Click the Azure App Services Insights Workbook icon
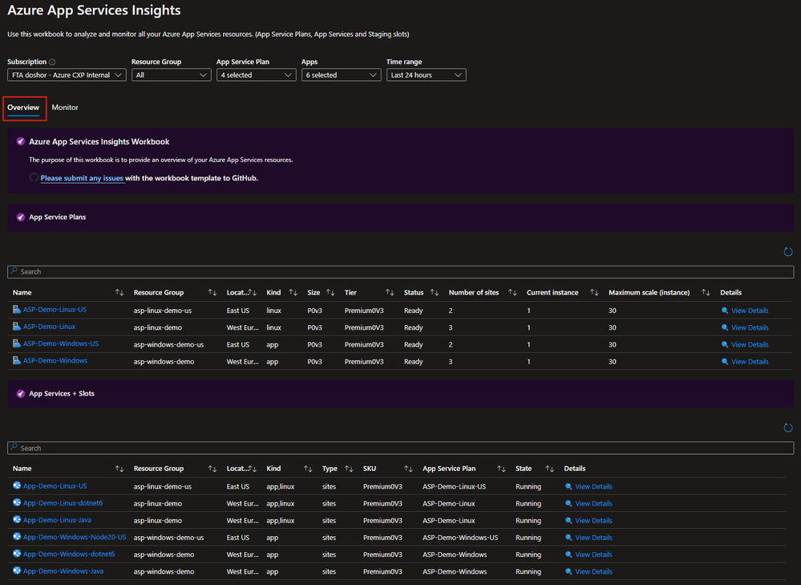The height and width of the screenshot is (585, 801). pyautogui.click(x=20, y=142)
